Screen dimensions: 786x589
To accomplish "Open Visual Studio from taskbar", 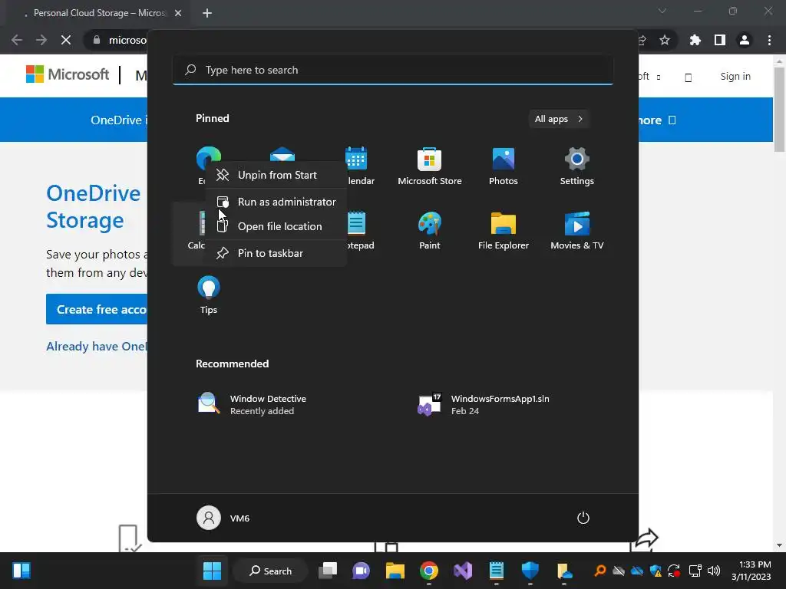I will pos(463,571).
